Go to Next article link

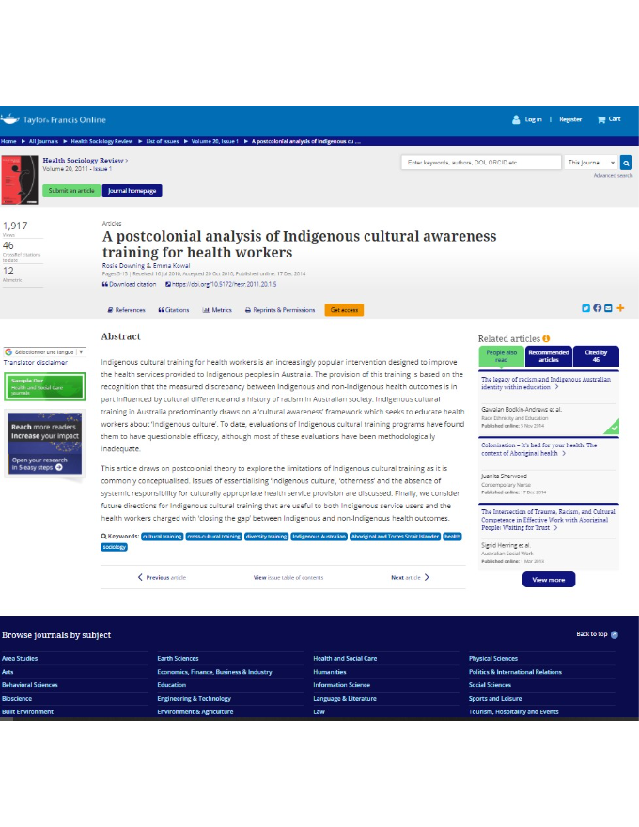click(x=410, y=577)
